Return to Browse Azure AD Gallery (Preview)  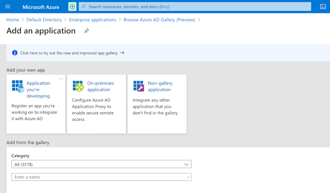point(159,20)
